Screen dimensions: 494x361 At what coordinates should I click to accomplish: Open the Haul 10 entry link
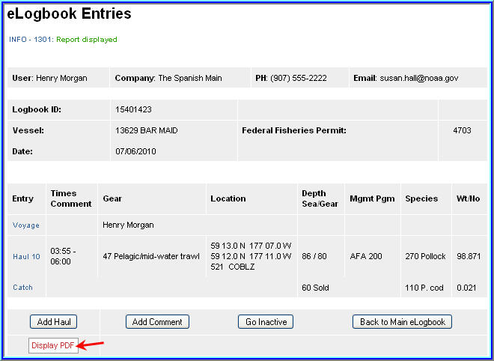coord(26,256)
